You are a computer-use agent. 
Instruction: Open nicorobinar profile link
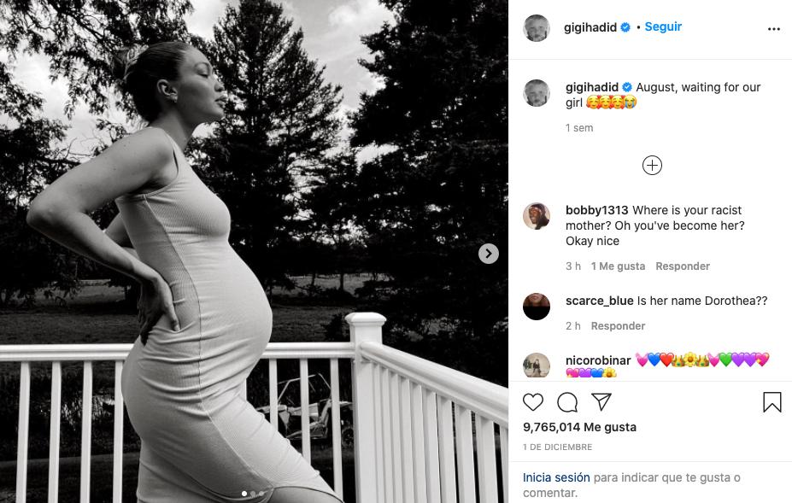pyautogui.click(x=598, y=360)
